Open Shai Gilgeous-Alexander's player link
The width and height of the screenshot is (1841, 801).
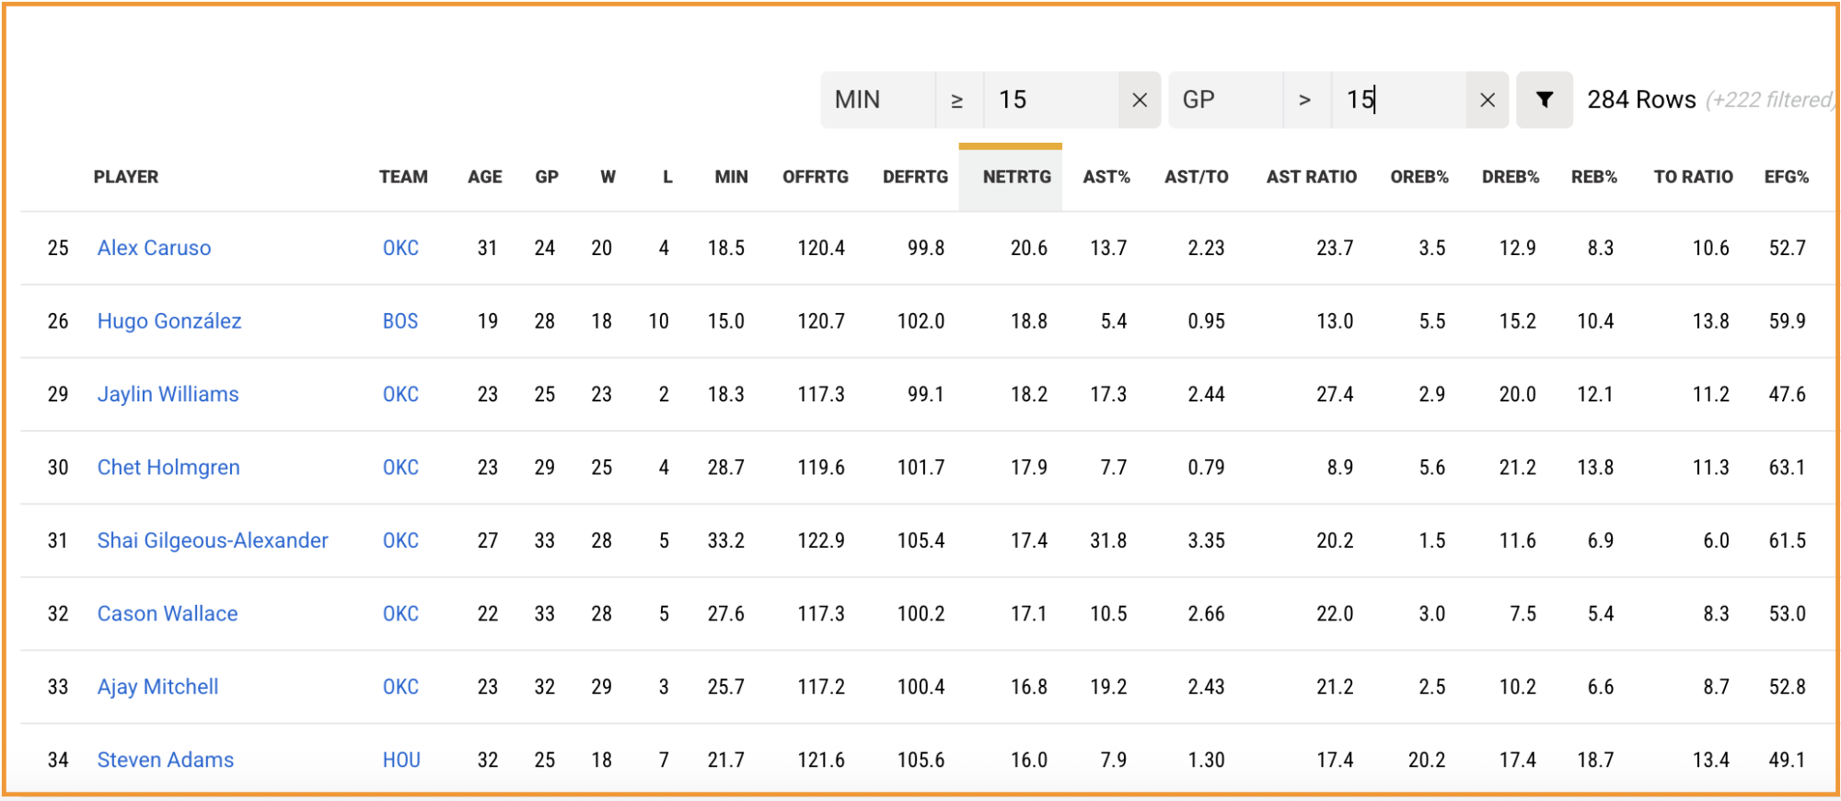[x=213, y=540]
